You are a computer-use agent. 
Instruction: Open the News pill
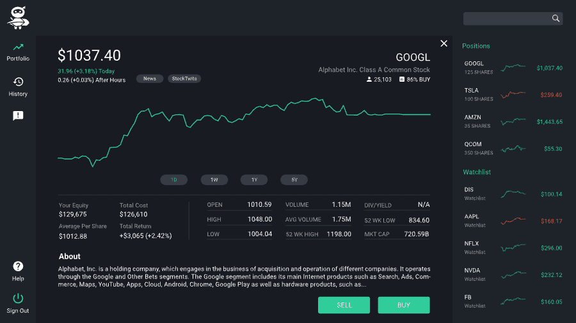point(150,79)
